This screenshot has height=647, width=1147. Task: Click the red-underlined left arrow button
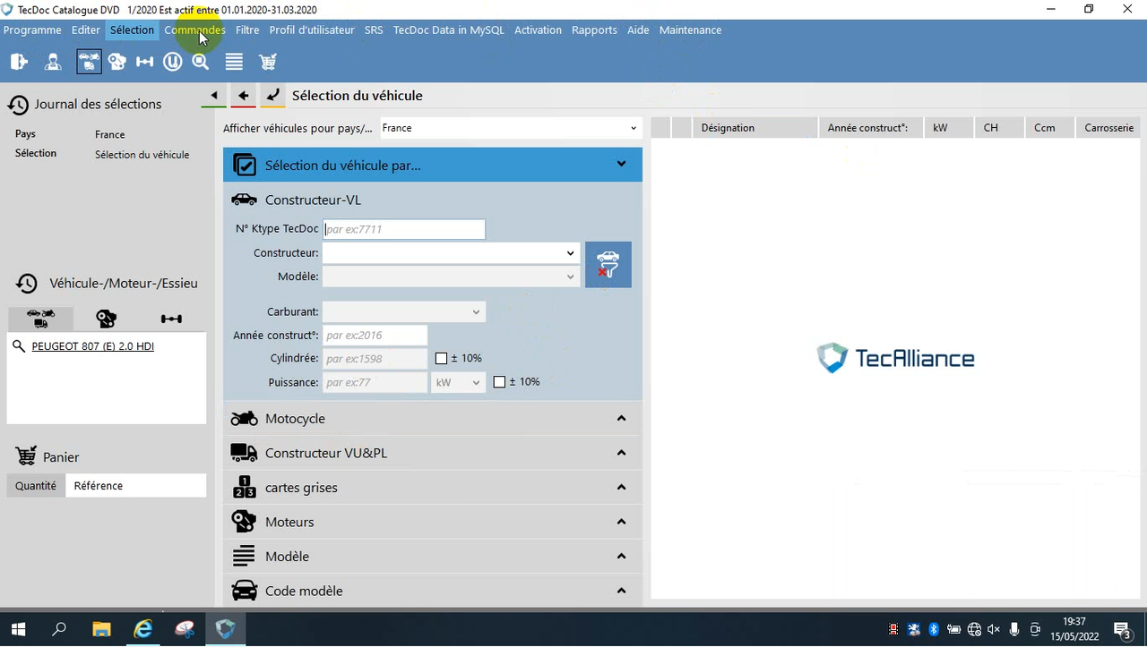tap(243, 95)
